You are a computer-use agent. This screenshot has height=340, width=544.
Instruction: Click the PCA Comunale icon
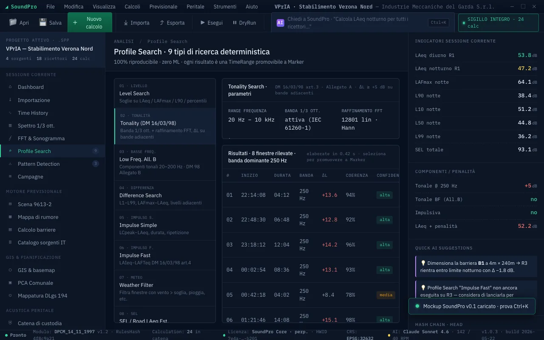[x=10, y=283]
